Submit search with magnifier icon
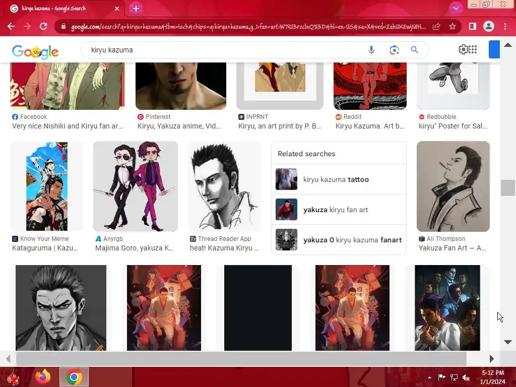This screenshot has height=387, width=516. [414, 50]
